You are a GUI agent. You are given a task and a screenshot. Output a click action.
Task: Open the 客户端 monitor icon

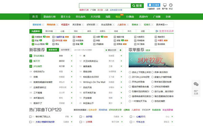pyautogui.click(x=165, y=5)
